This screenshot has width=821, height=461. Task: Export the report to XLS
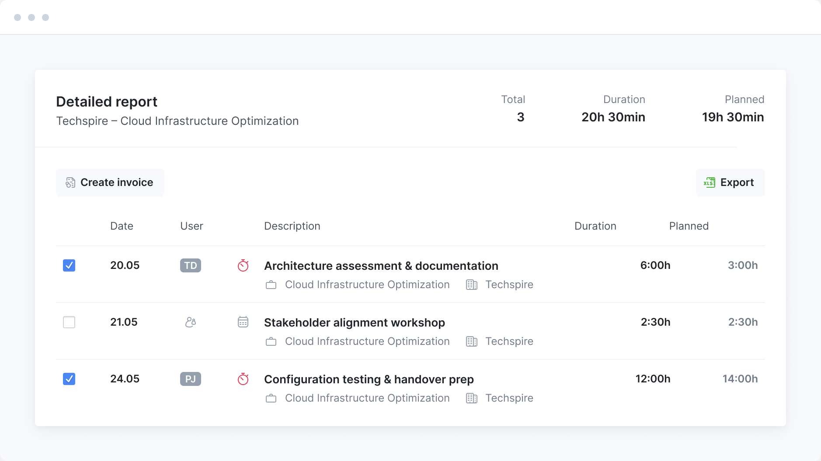tap(730, 182)
